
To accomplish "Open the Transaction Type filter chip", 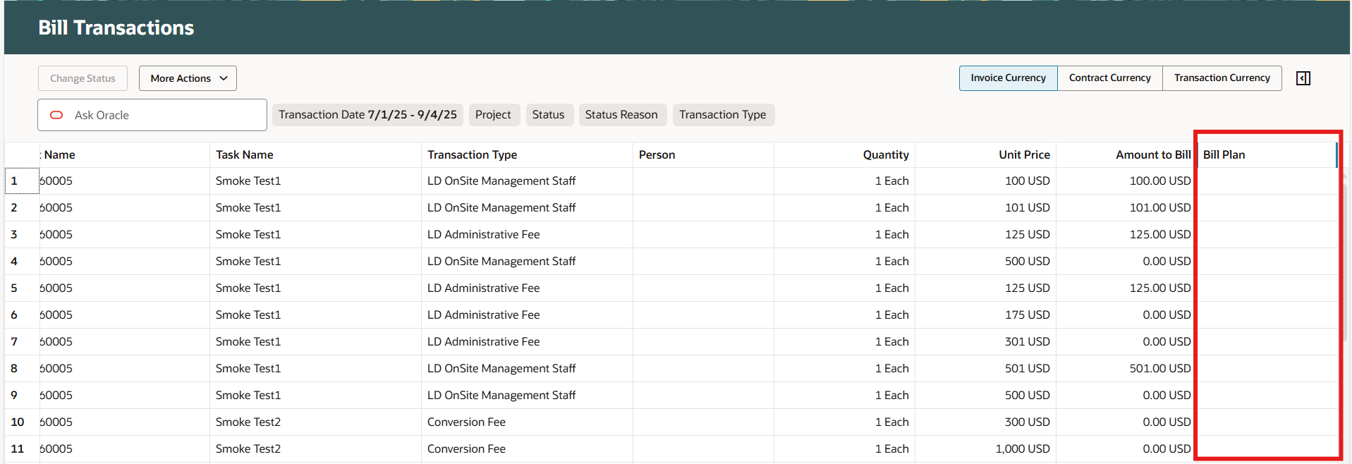I will coord(722,115).
